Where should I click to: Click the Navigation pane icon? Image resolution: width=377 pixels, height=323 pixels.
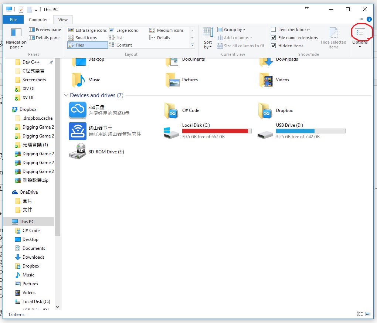16,33
